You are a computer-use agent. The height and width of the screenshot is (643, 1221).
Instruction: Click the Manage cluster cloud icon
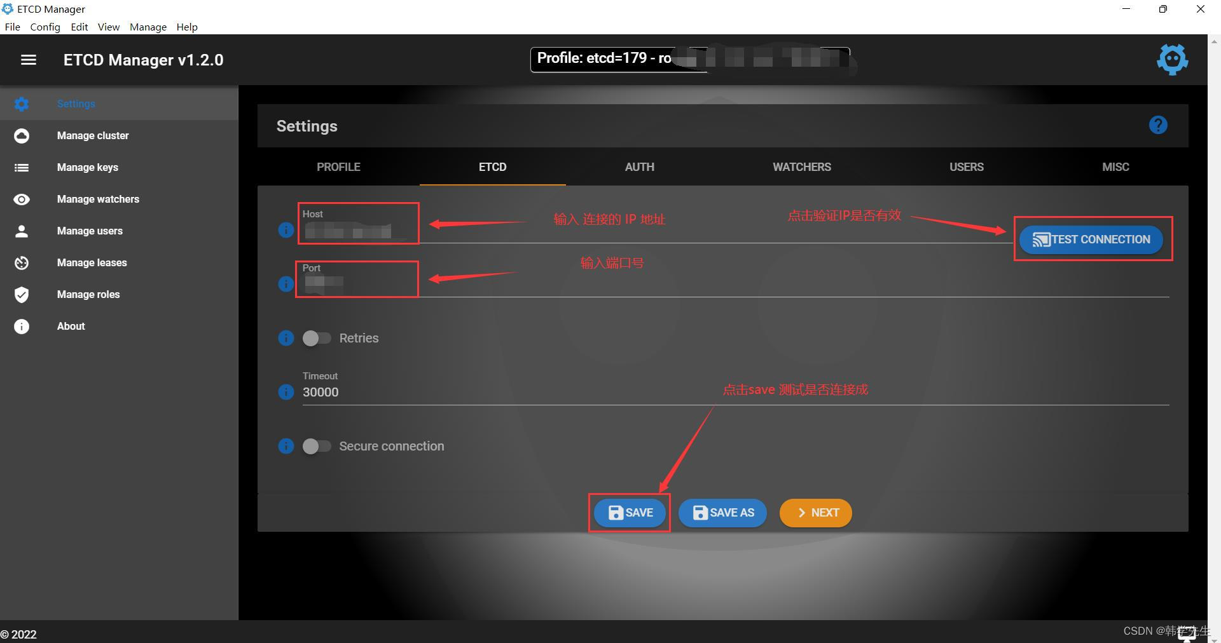(22, 135)
